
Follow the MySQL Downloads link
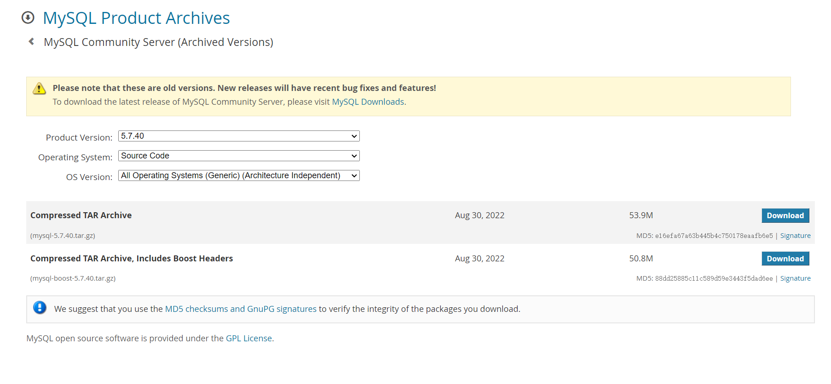pyautogui.click(x=368, y=102)
